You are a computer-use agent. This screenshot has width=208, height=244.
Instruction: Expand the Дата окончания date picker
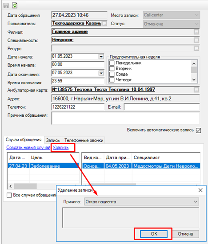tap(101, 73)
